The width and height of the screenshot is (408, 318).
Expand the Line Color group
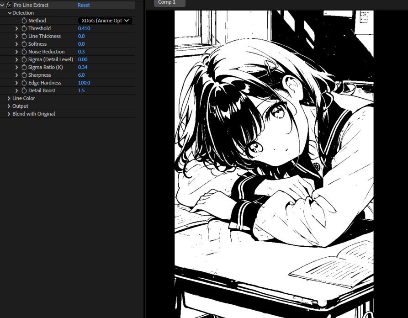[x=9, y=98]
